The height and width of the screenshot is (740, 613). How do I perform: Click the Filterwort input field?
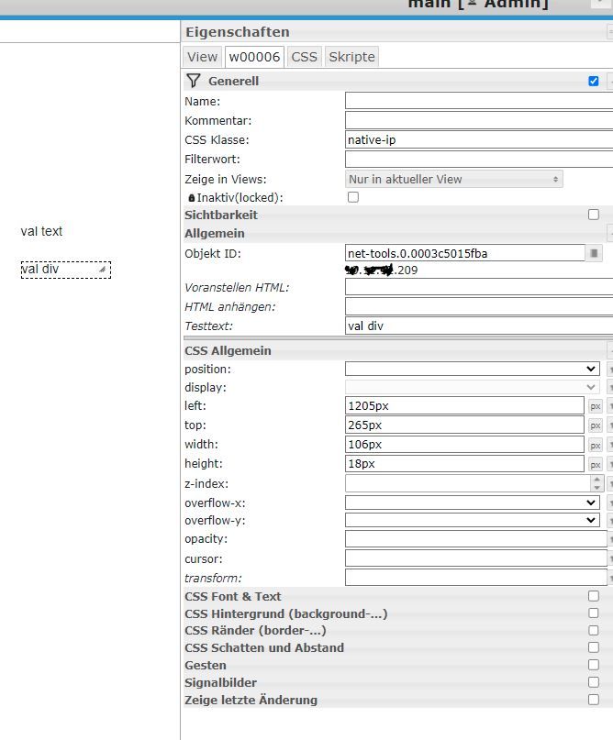click(479, 159)
